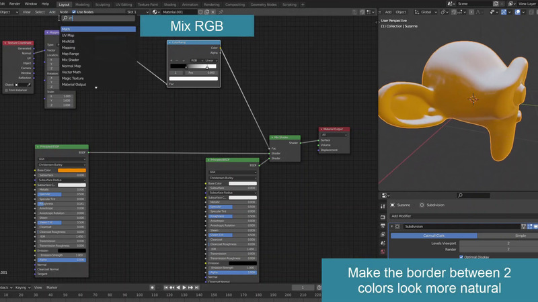This screenshot has height=302, width=538.
Task: Click the orange Base Color swatch
Action: pos(71,170)
